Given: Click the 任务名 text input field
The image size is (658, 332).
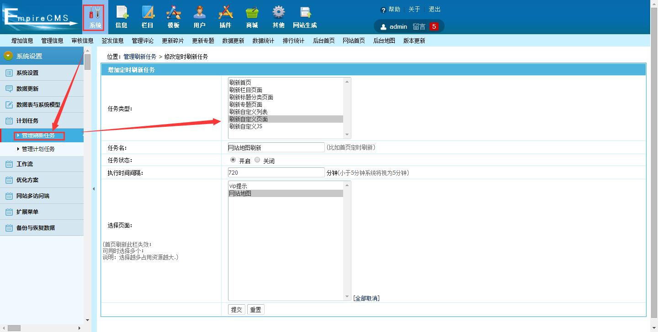Looking at the screenshot, I should click(276, 147).
